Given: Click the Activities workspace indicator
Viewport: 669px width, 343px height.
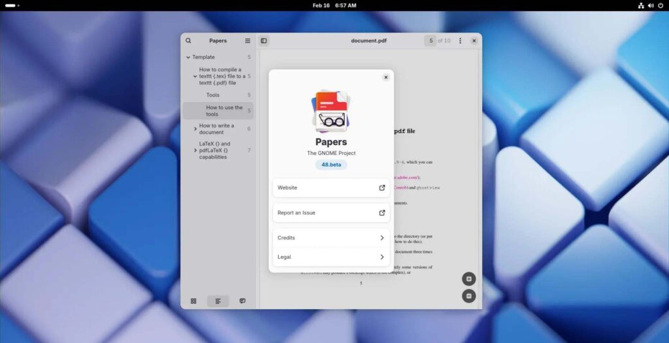Looking at the screenshot, I should pyautogui.click(x=12, y=5).
